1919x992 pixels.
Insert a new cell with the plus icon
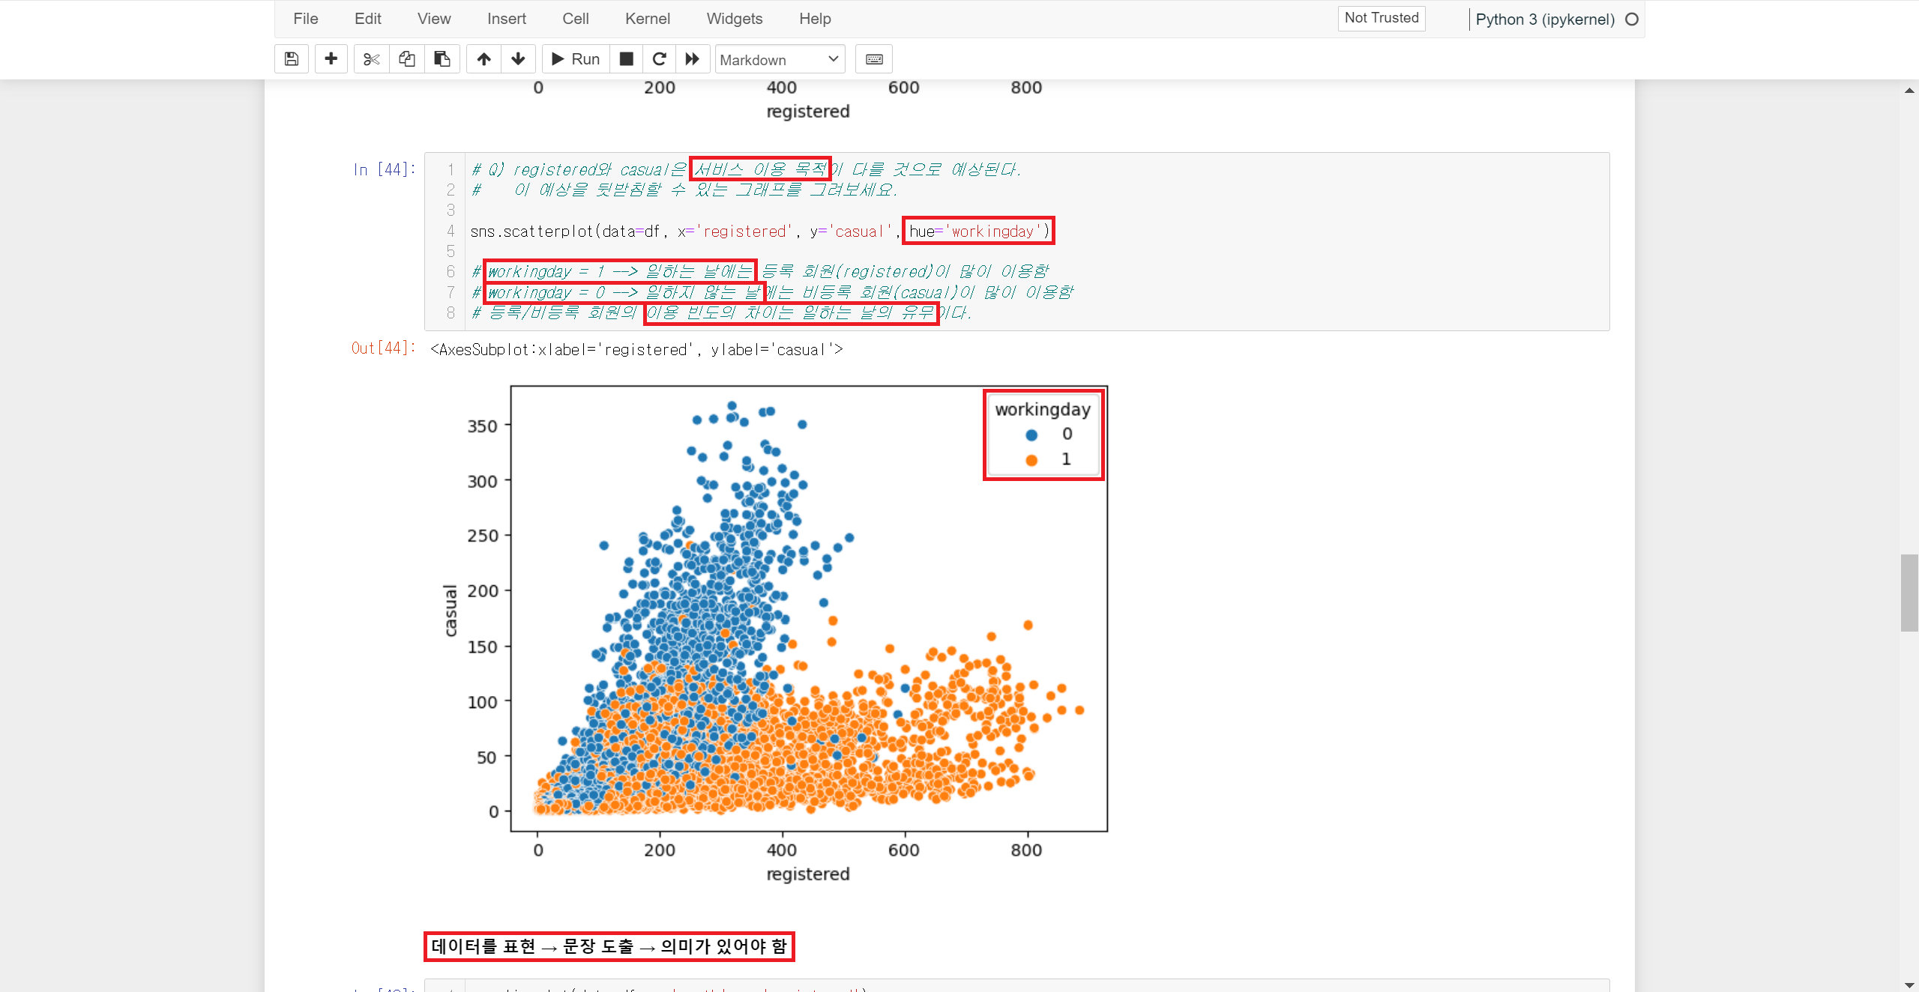[x=331, y=59]
